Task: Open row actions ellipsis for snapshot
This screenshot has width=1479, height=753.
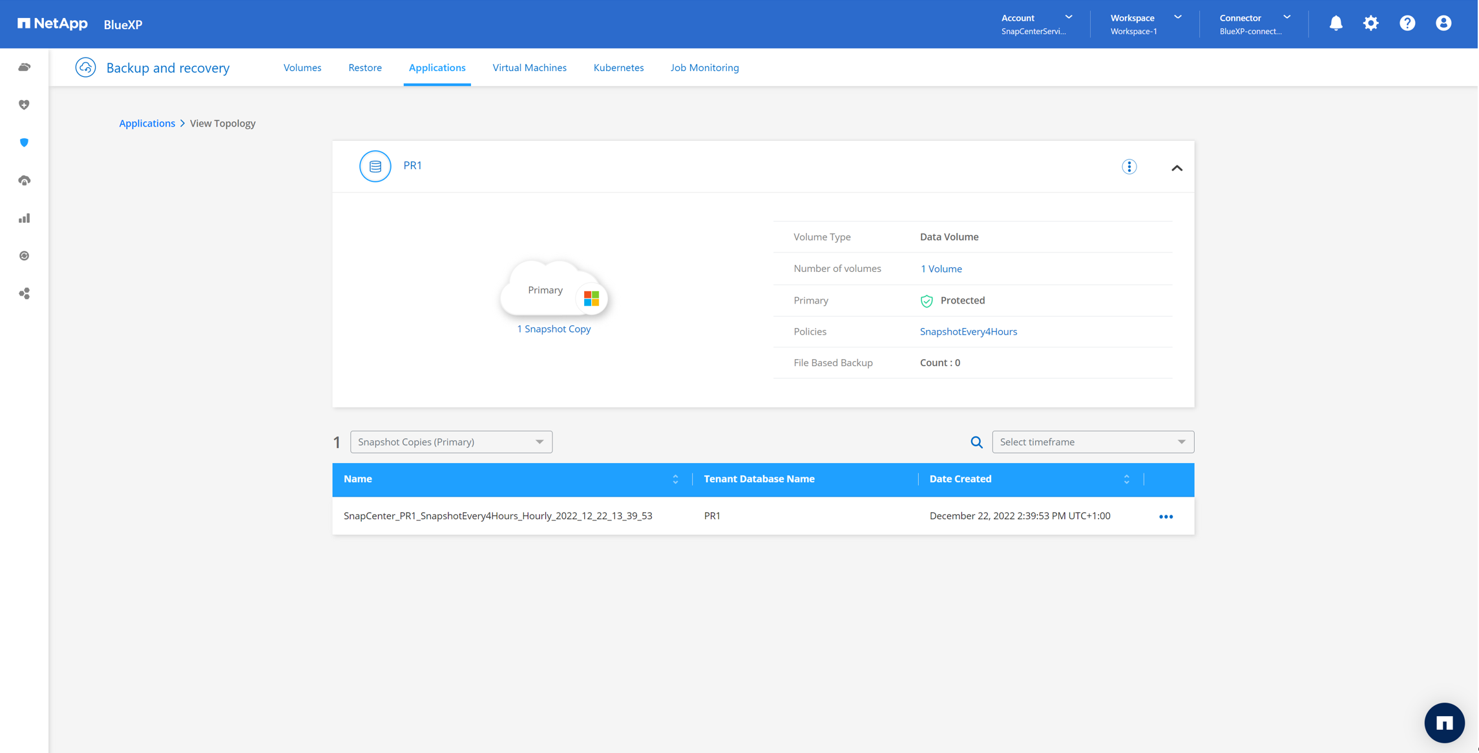Action: [1166, 517]
